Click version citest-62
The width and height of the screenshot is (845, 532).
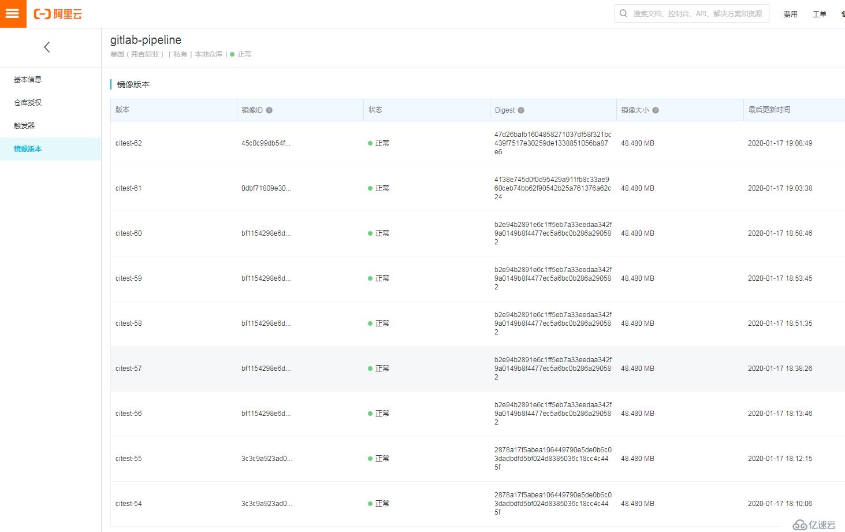pyautogui.click(x=129, y=143)
